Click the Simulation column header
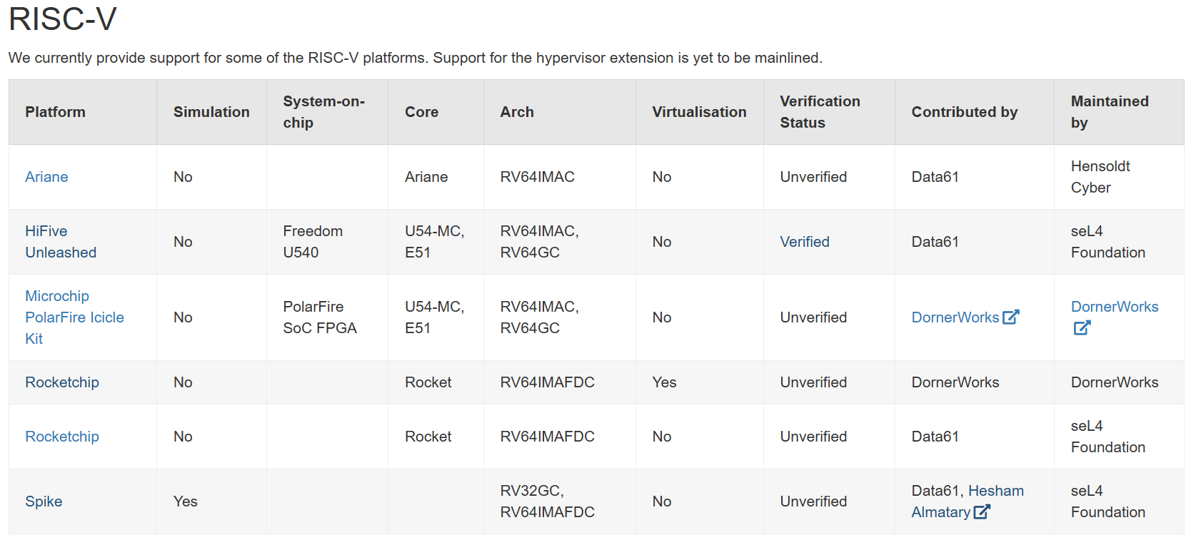The width and height of the screenshot is (1191, 540). point(211,112)
